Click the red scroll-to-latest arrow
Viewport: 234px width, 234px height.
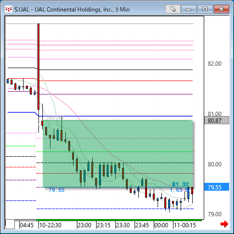pos(224,224)
